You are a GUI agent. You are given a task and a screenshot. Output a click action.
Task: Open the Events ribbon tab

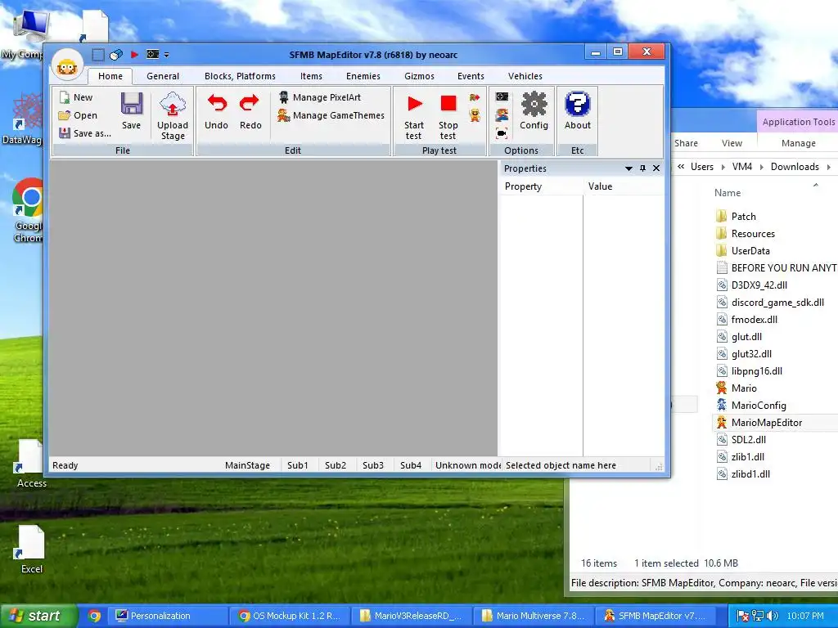pyautogui.click(x=471, y=76)
